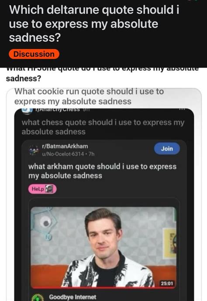Screen dimensions: 207x301
Task: Open the r/BatmanArkham subreddit name
Action: tap(65, 146)
